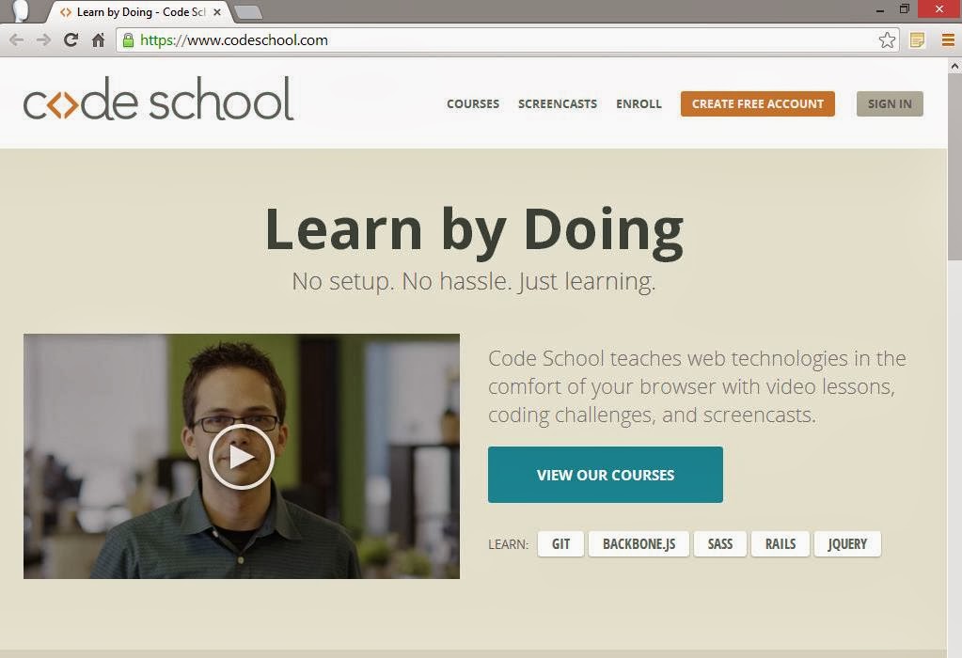
Task: Navigate to SCREENCASTS
Action: 557,103
